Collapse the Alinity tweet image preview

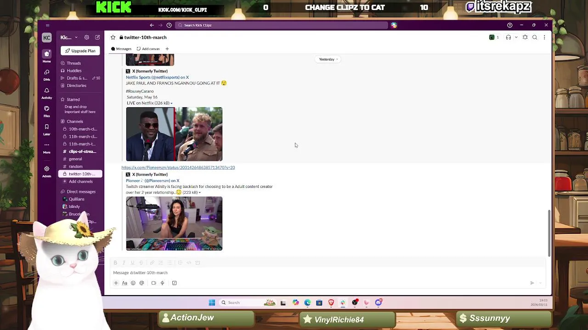click(x=199, y=192)
